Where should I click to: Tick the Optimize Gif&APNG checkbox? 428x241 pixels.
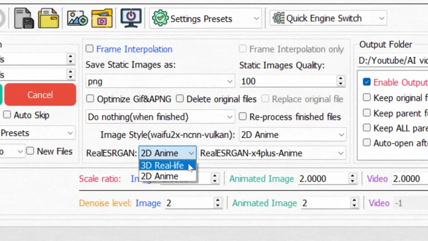(90, 99)
